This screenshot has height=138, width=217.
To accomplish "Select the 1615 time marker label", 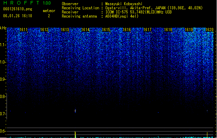I will tap(106, 30).
